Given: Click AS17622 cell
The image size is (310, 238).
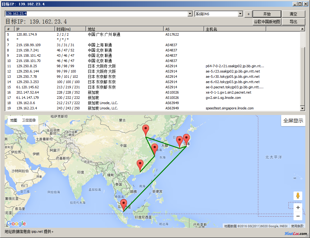Looking at the screenshot, I should point(172,34).
